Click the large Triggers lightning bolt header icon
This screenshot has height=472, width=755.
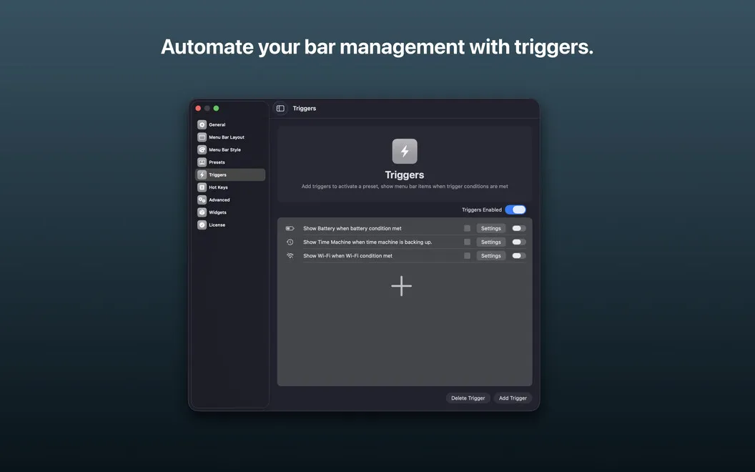(405, 151)
